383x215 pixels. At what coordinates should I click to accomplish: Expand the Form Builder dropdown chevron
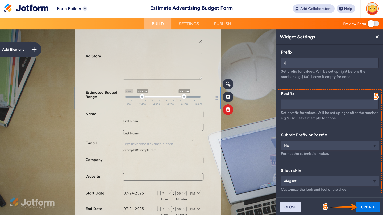point(85,8)
